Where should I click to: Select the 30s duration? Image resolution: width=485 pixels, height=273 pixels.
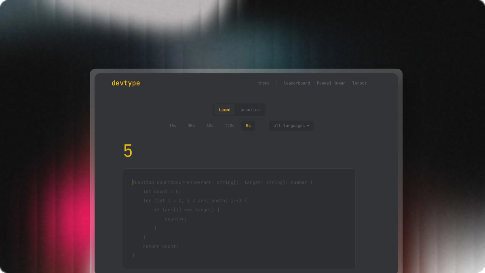pyautogui.click(x=191, y=126)
